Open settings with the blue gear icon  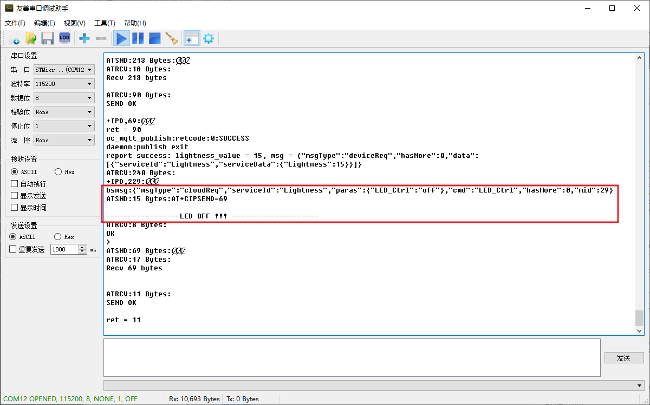pyautogui.click(x=209, y=38)
